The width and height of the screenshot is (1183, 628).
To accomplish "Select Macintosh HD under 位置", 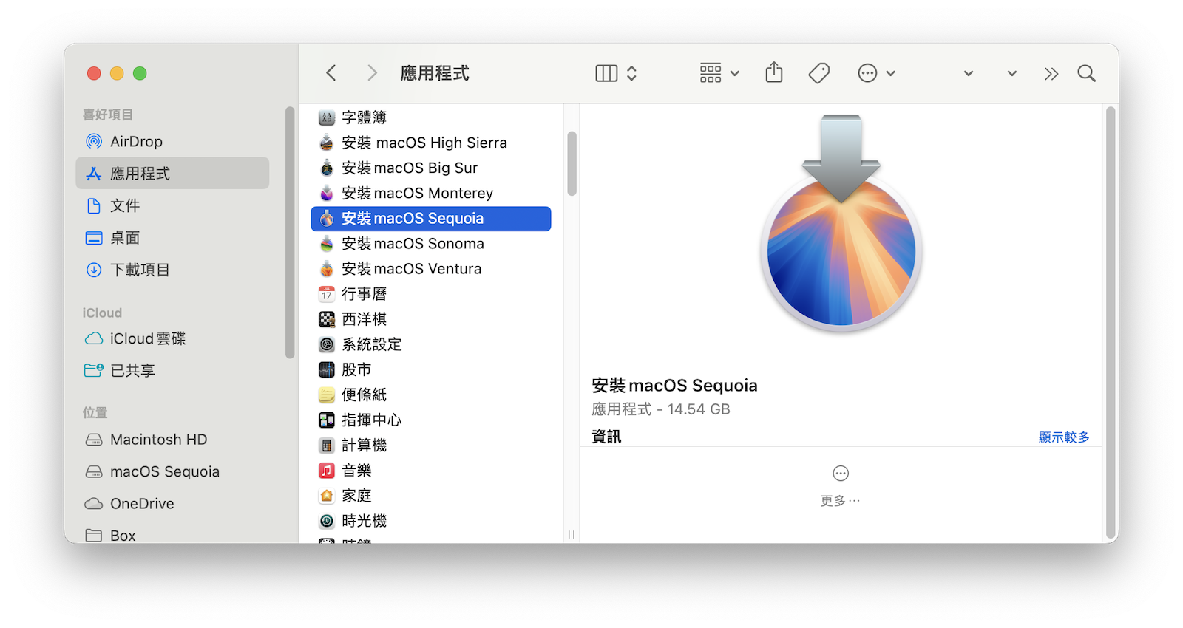I will coord(172,439).
